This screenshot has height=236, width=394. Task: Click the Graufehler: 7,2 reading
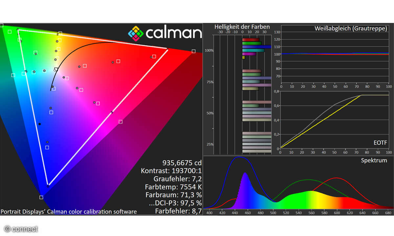click(x=177, y=179)
